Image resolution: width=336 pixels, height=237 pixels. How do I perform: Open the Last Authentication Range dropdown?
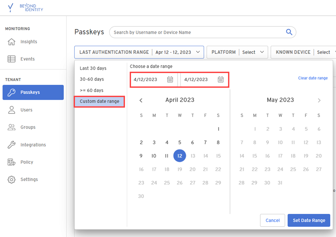point(139,52)
